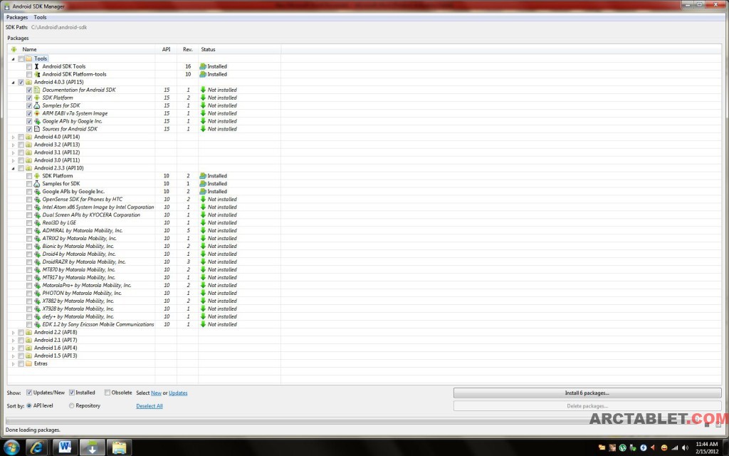Uncheck the Android 4.0.3 (API 15) checkbox
Screen dimensions: 729x456
(x=21, y=83)
